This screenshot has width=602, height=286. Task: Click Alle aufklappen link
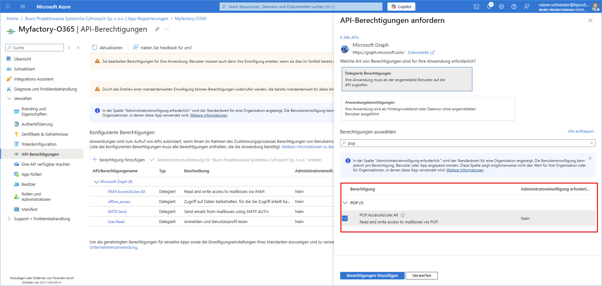coord(581,131)
